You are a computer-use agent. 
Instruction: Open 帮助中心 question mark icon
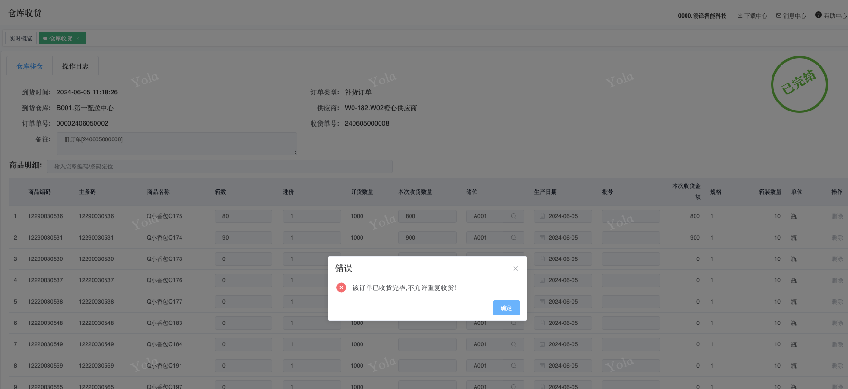[830, 16]
